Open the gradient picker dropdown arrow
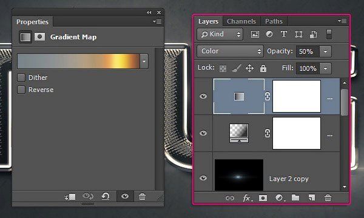 pos(144,61)
